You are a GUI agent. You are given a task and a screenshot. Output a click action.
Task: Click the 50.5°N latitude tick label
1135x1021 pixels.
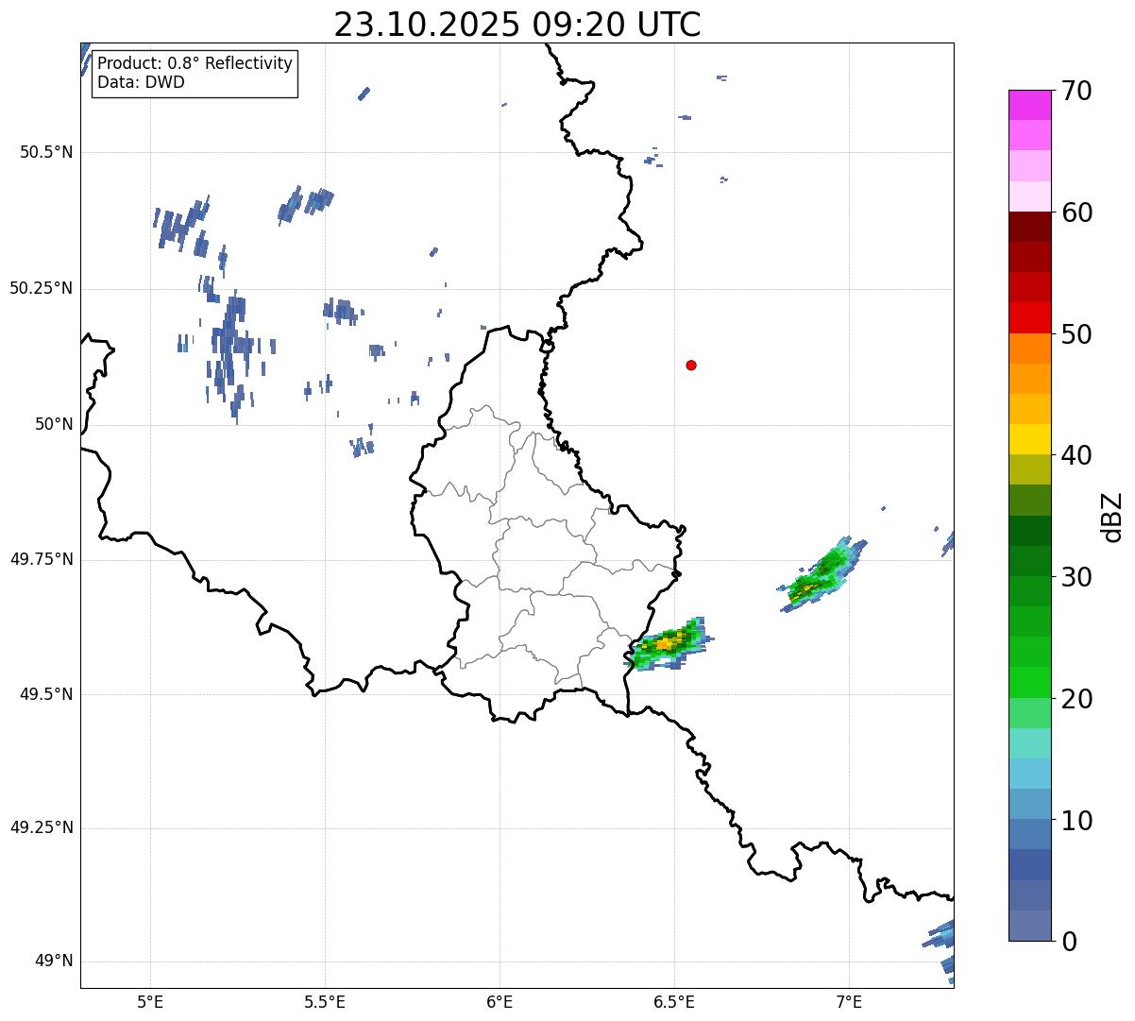coord(46,152)
